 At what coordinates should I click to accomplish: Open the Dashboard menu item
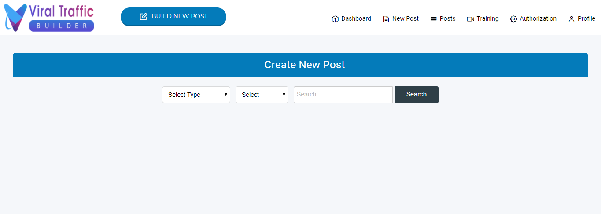click(x=351, y=18)
